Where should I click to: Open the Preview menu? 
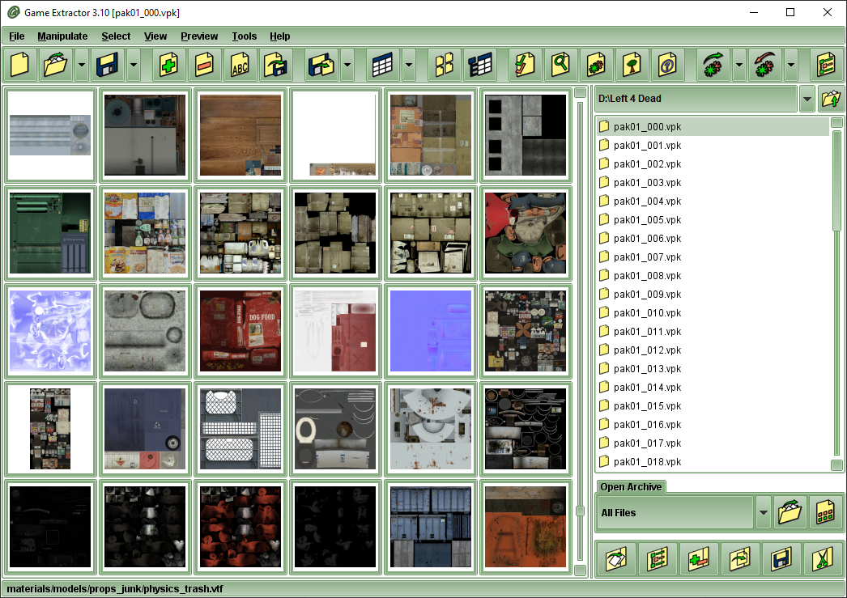199,36
